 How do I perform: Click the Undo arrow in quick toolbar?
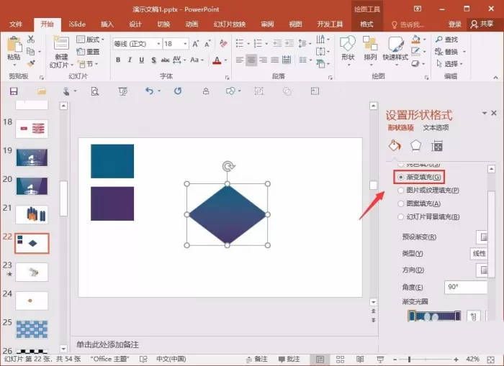[149, 91]
